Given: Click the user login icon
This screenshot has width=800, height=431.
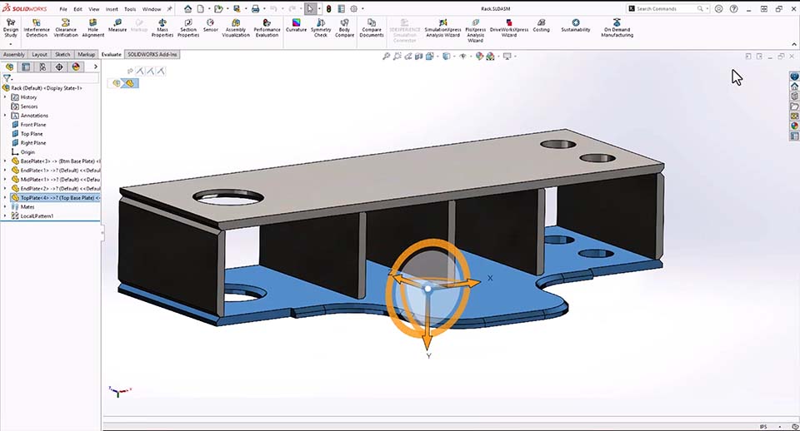Looking at the screenshot, I should pos(718,8).
